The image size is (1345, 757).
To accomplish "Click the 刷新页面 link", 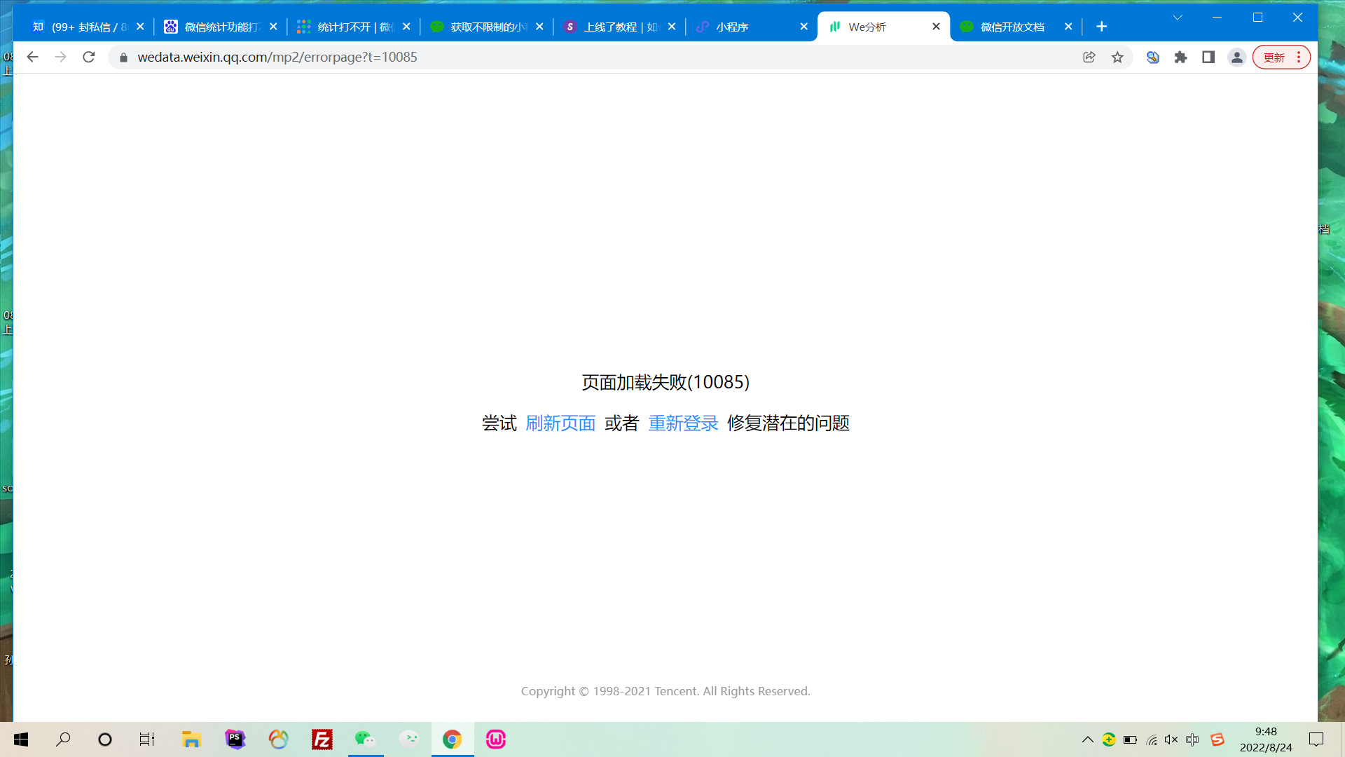I will pos(560,423).
